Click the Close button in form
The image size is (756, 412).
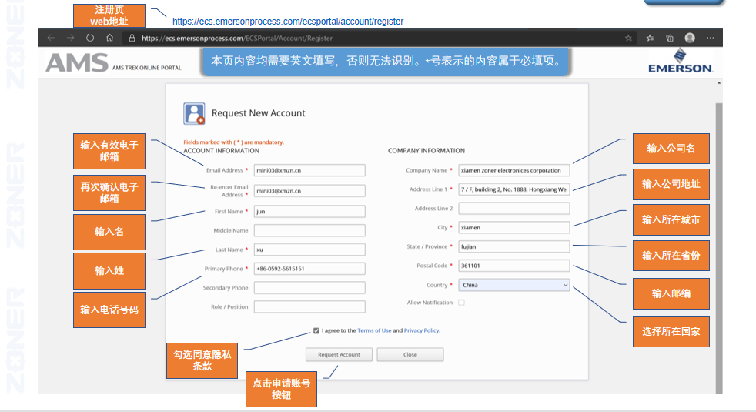coord(410,355)
